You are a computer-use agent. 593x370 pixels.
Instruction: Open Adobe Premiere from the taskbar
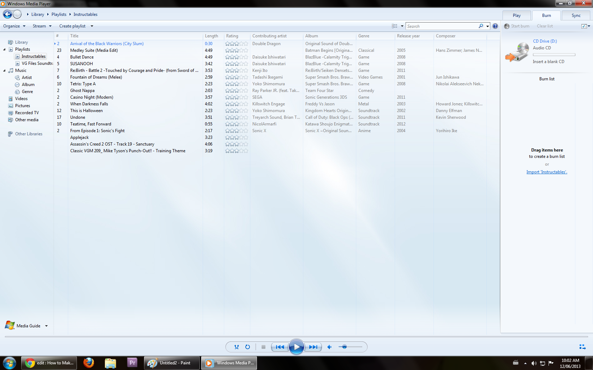point(132,363)
